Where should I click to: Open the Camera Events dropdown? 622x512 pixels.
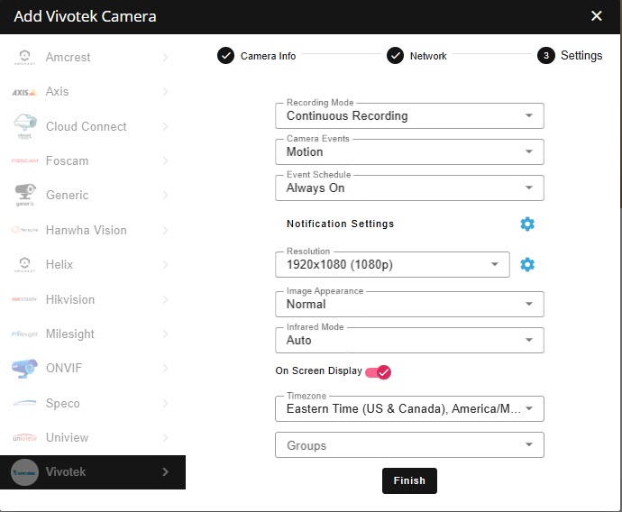pos(409,151)
